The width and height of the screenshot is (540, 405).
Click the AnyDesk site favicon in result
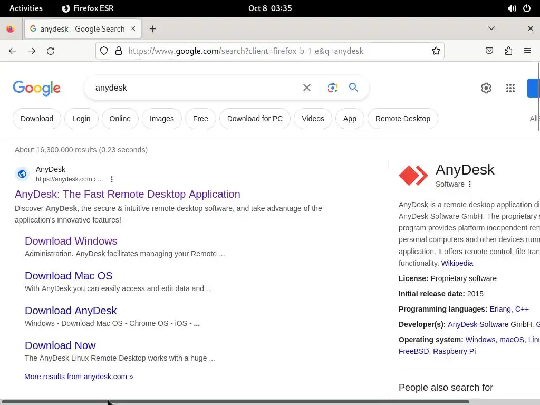22,174
